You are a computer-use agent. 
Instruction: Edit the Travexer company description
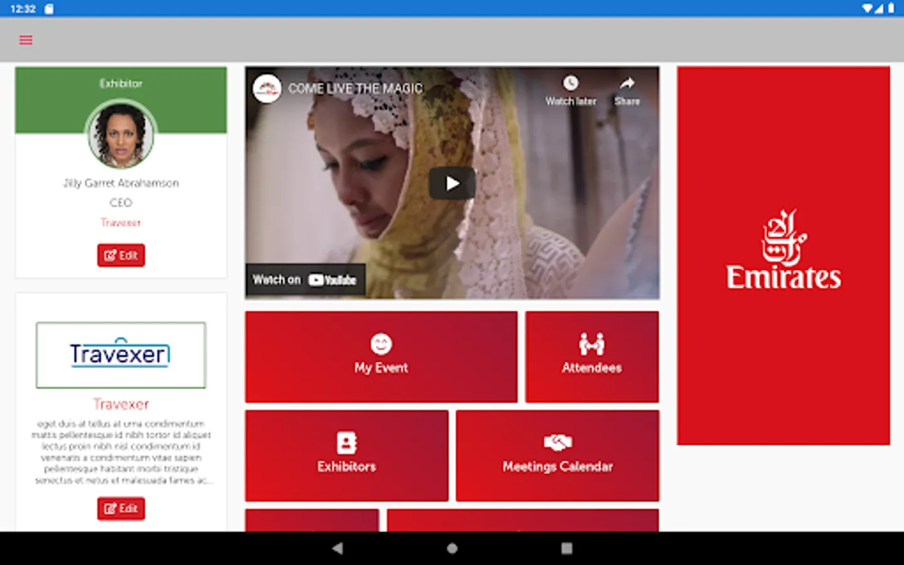pyautogui.click(x=121, y=508)
